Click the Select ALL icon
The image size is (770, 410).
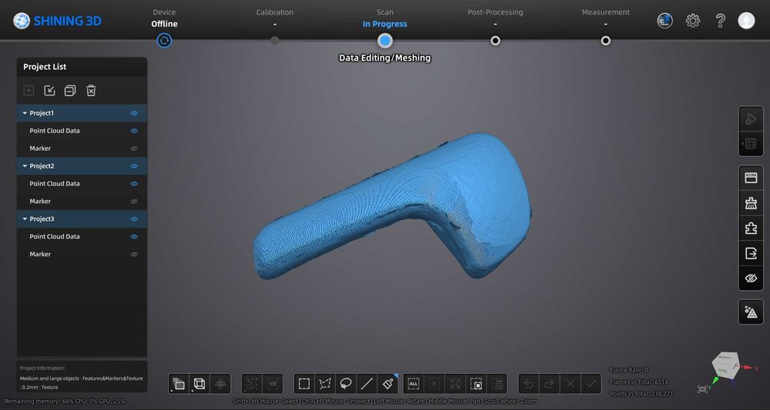[x=413, y=384]
